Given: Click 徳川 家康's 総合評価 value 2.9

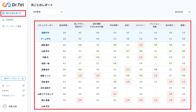Looking at the screenshot, I should pyautogui.click(x=64, y=100).
